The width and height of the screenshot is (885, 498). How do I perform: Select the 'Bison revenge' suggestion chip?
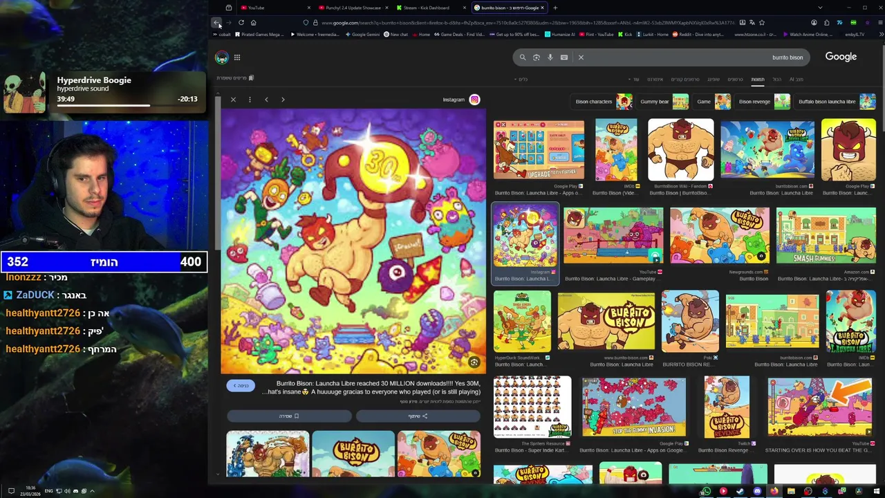pos(763,102)
